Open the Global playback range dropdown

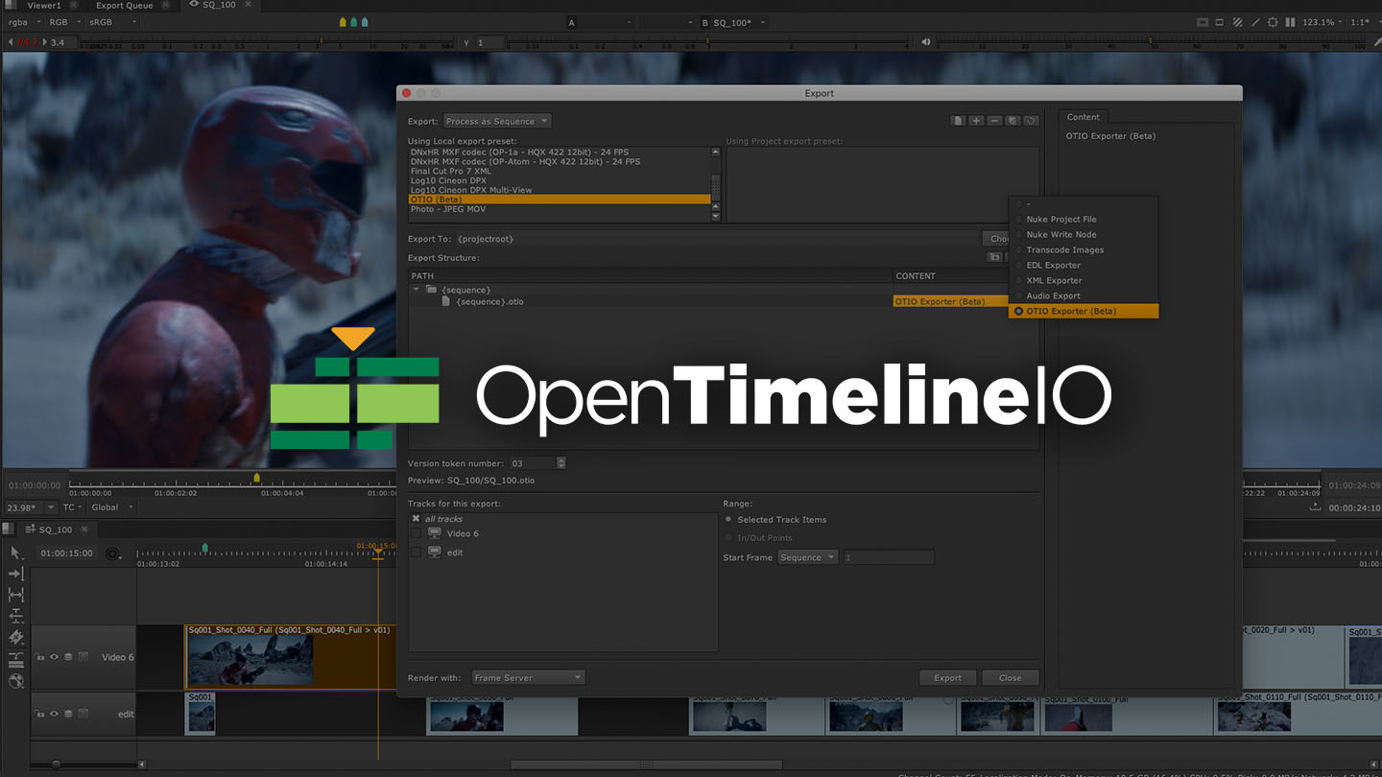point(113,507)
